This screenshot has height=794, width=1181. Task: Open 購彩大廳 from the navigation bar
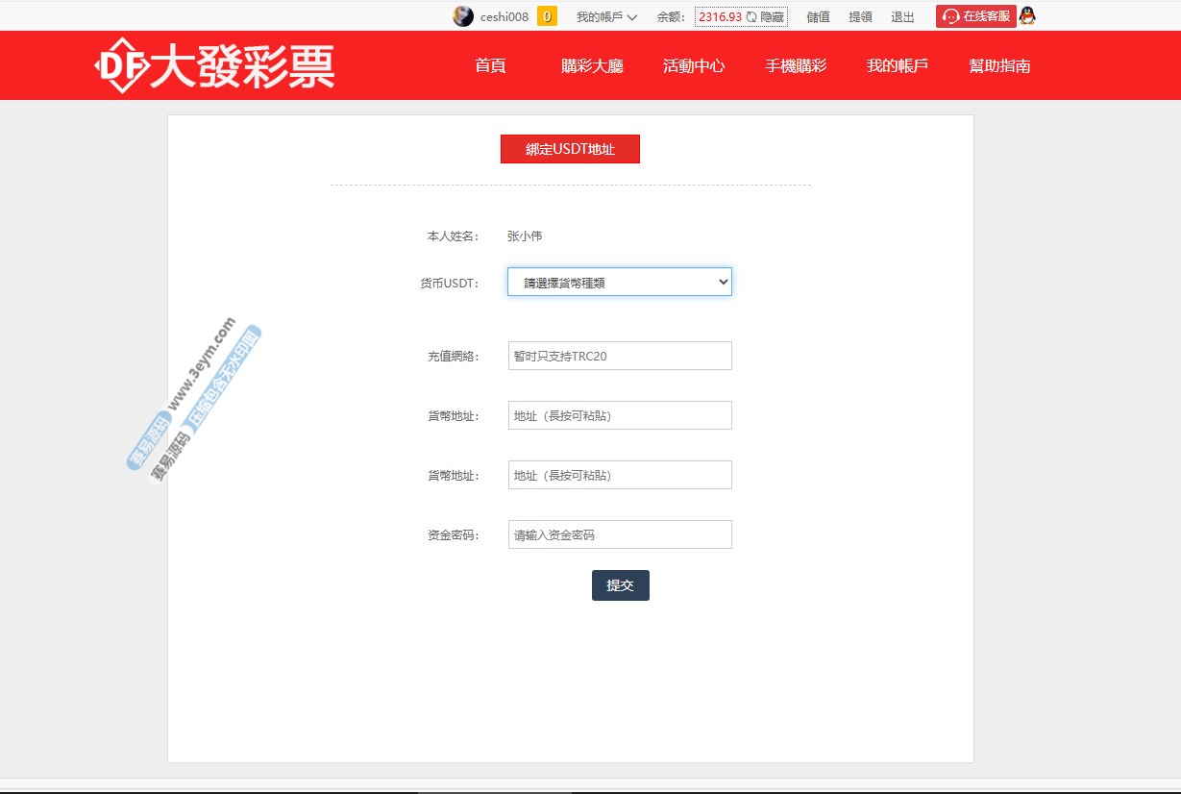pyautogui.click(x=592, y=65)
